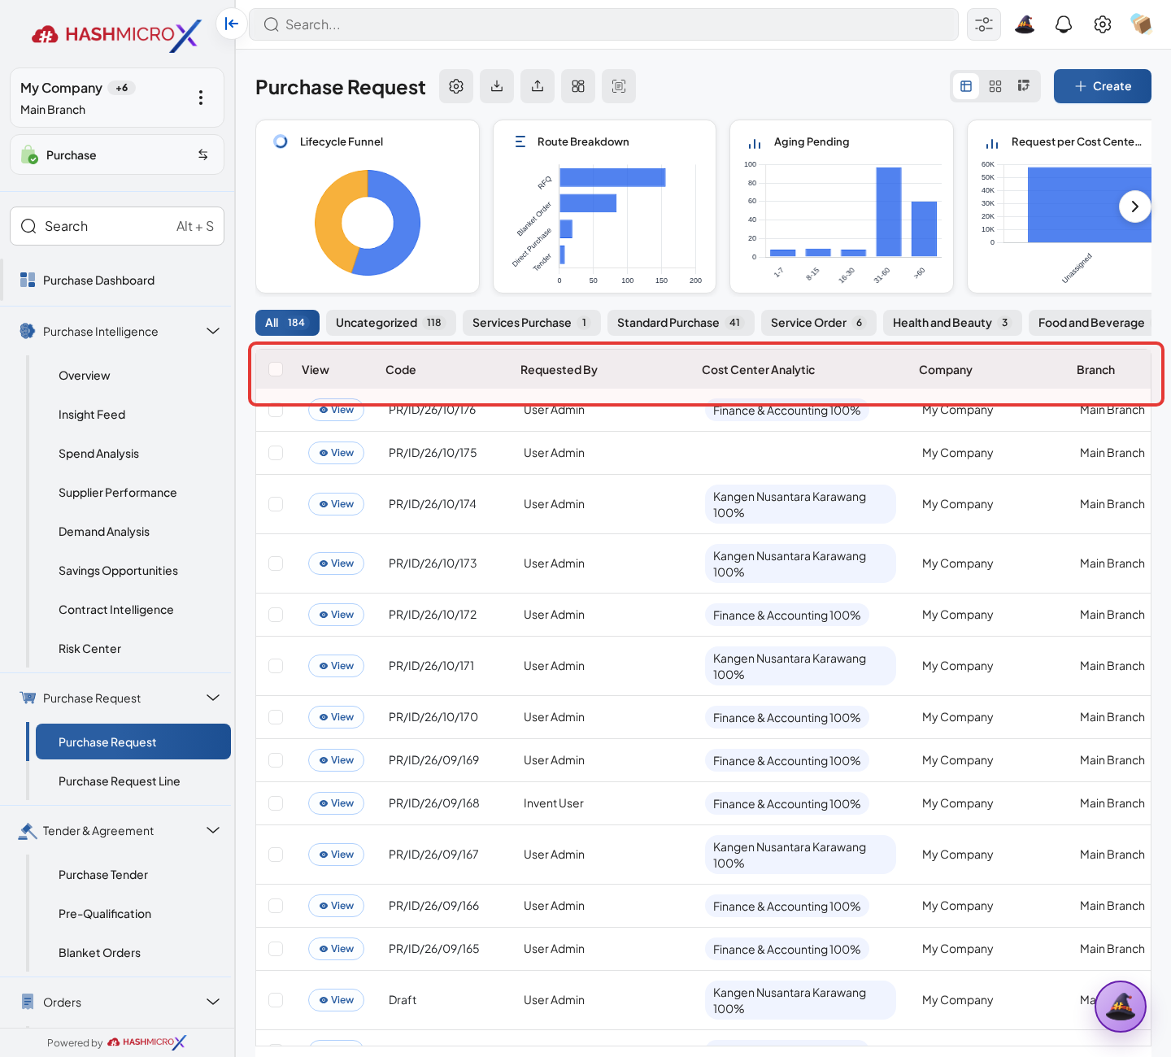Open Purchase Dashboard from sidebar
Image resolution: width=1171 pixels, height=1057 pixels.
tap(98, 281)
